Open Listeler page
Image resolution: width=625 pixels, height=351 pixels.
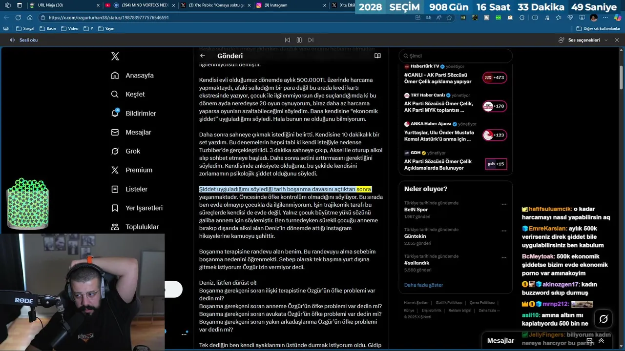tap(129, 189)
